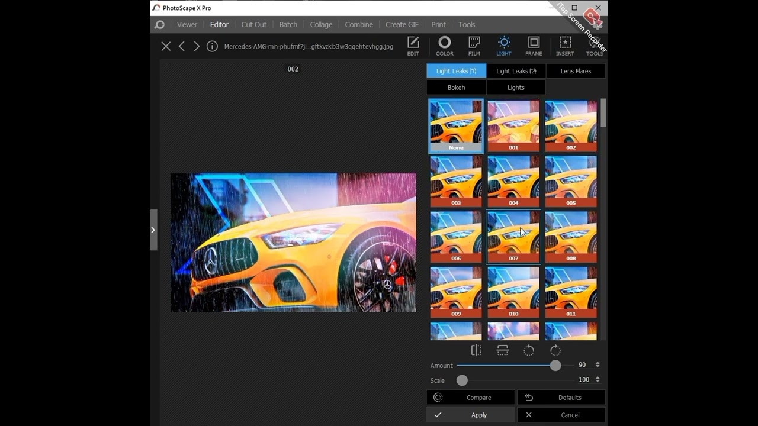
Task: Click Apply to confirm light effect
Action: click(471, 415)
